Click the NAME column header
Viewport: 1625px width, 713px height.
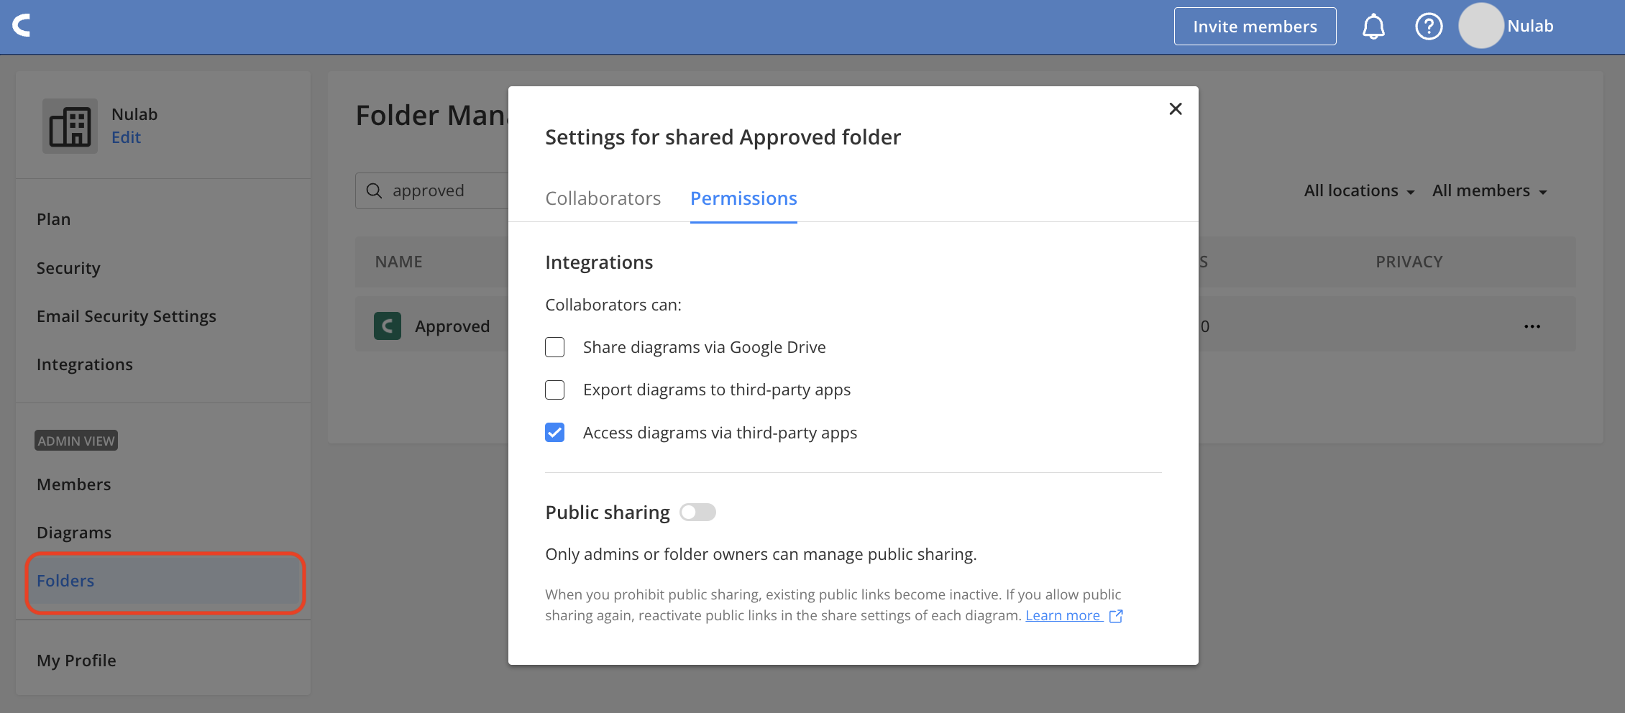click(x=398, y=262)
